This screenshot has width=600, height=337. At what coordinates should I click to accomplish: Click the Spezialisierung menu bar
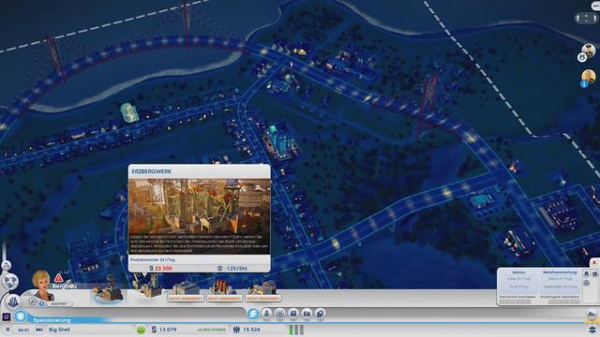(52, 320)
